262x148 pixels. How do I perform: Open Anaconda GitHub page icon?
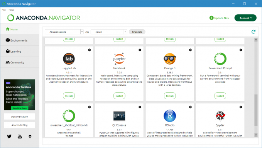tap(30, 136)
